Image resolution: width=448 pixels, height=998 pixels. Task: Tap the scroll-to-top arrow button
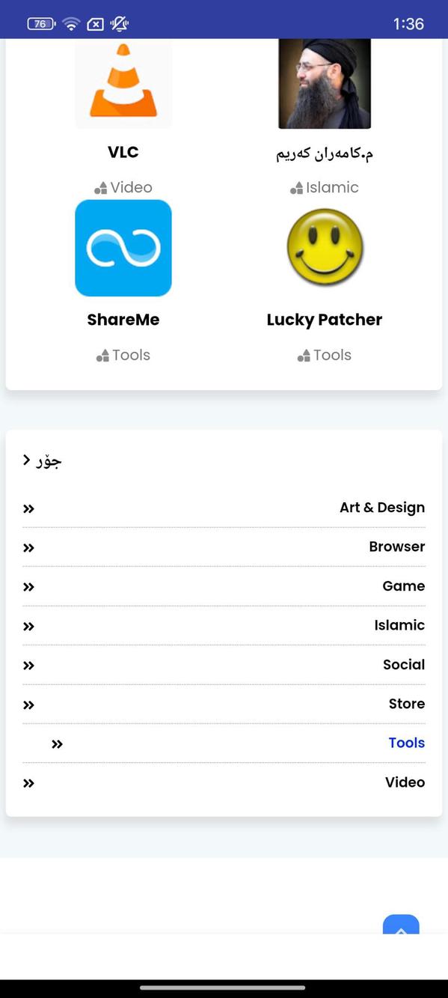coord(401,925)
